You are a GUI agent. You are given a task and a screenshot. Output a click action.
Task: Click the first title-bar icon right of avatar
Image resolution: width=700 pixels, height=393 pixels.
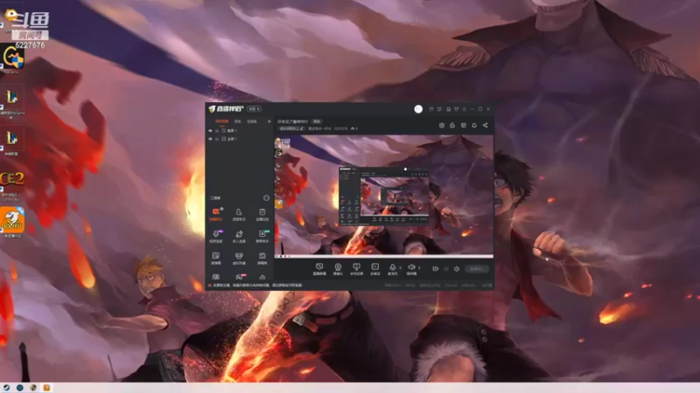pyautogui.click(x=431, y=108)
